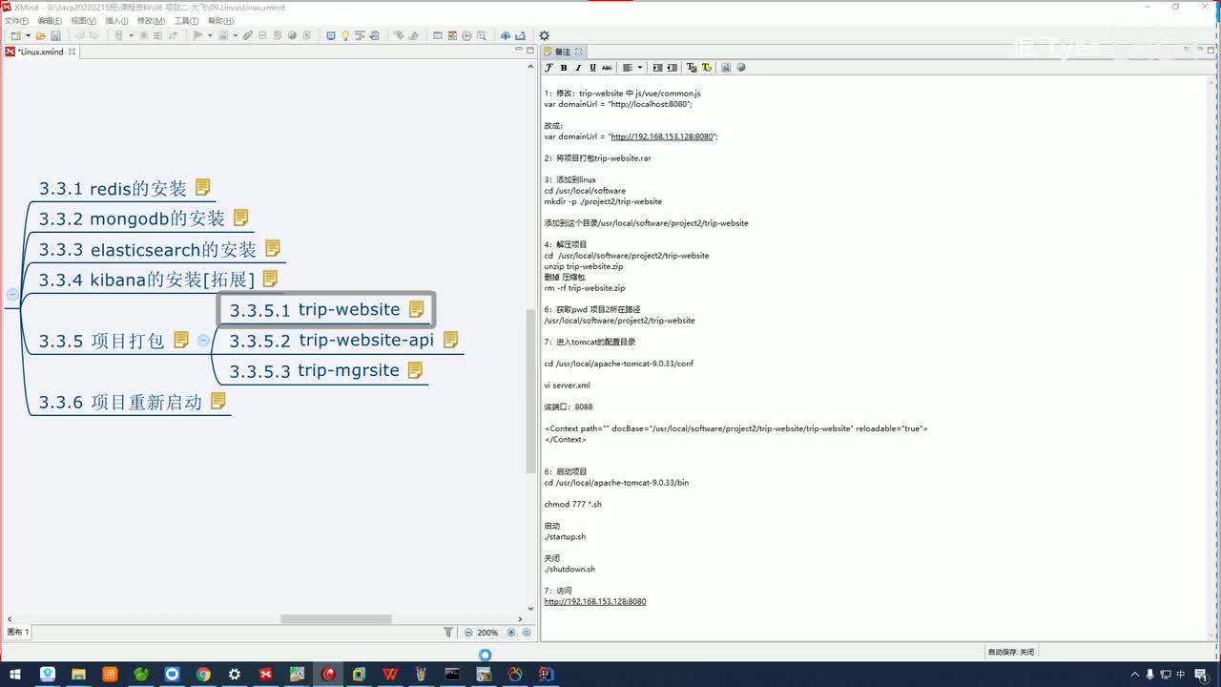
Task: Open notes icon on trip-mgrsite topic
Action: (415, 369)
